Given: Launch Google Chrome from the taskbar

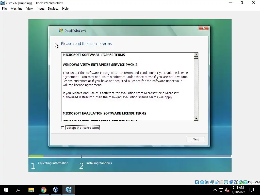Looking at the screenshot, I should tap(43, 190).
